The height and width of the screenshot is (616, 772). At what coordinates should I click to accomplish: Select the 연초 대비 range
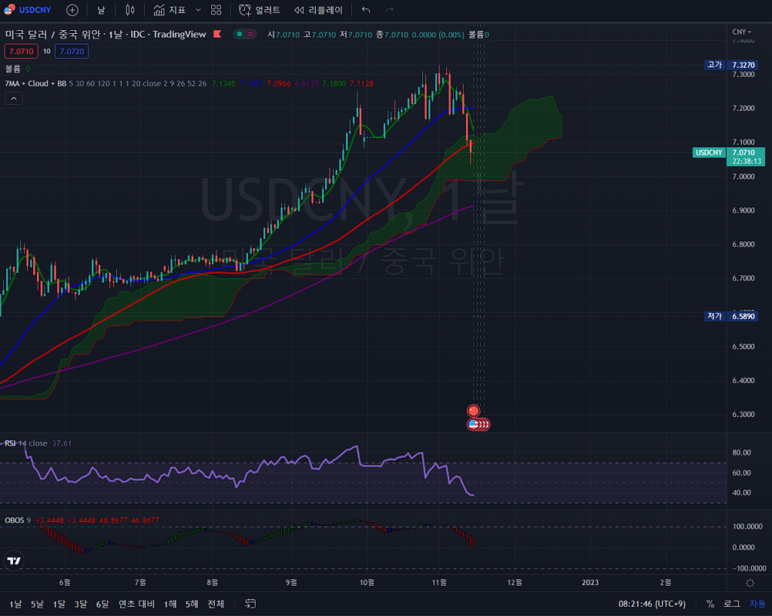136,603
